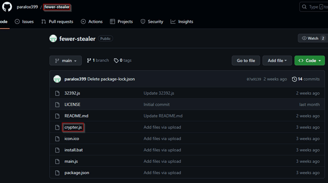Open crypter.js Add files via upload commit
Viewport: 328px width, 183px height.
point(162,127)
